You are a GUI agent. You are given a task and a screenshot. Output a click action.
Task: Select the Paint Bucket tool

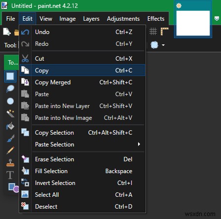10,126
